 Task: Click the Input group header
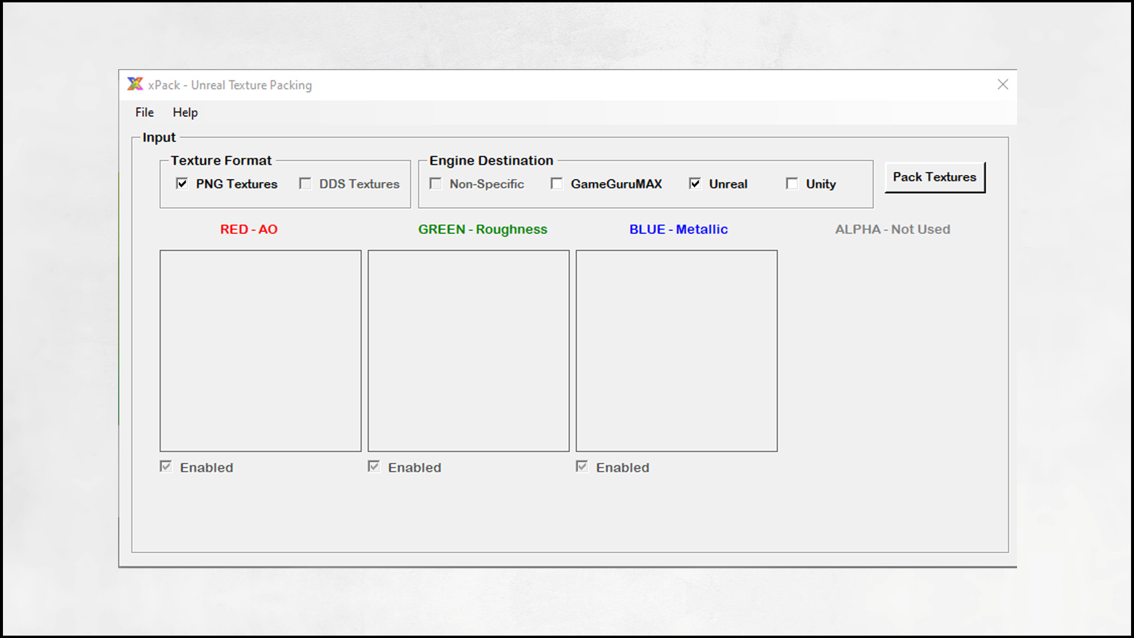pos(158,137)
